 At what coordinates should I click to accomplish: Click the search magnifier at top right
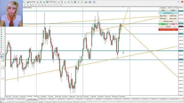pyautogui.click(x=179, y=2)
